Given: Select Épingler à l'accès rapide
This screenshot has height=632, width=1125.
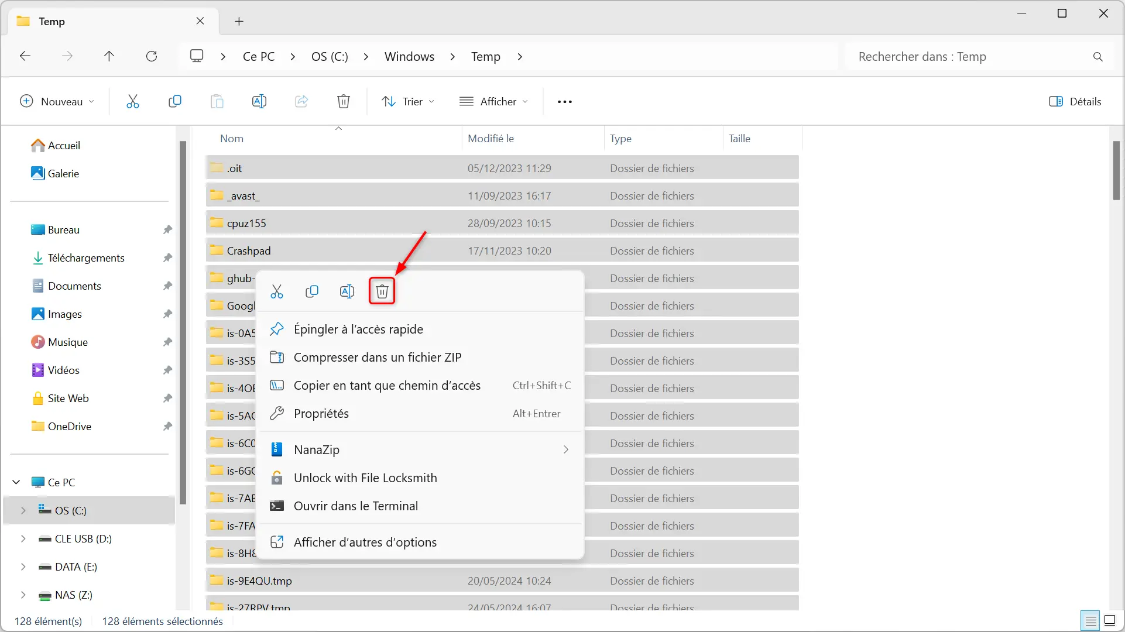Looking at the screenshot, I should pos(421,329).
